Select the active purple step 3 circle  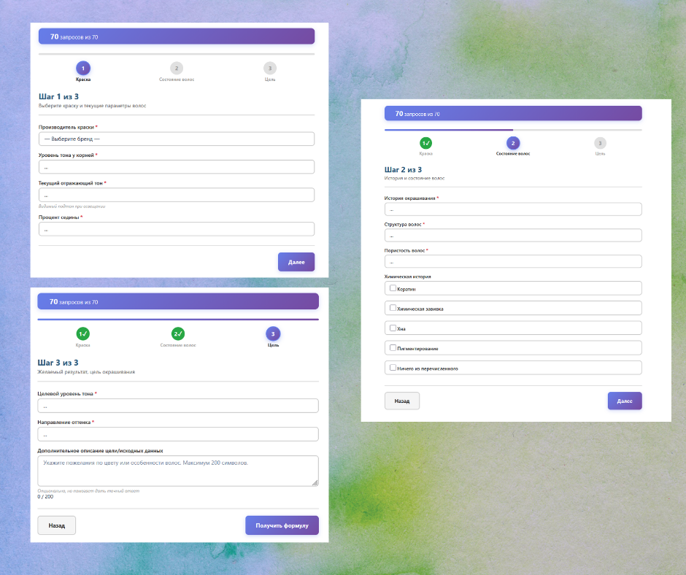272,333
